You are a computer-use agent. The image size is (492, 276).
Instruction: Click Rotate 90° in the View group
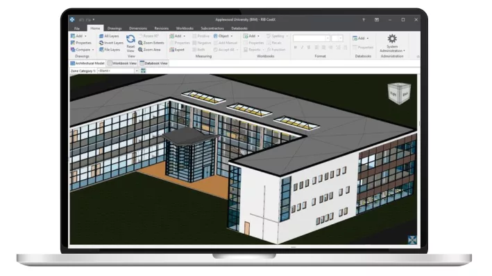click(x=149, y=36)
